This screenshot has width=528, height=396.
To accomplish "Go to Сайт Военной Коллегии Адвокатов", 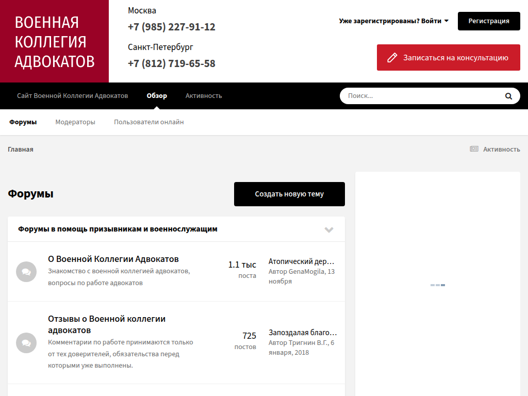I will (72, 96).
